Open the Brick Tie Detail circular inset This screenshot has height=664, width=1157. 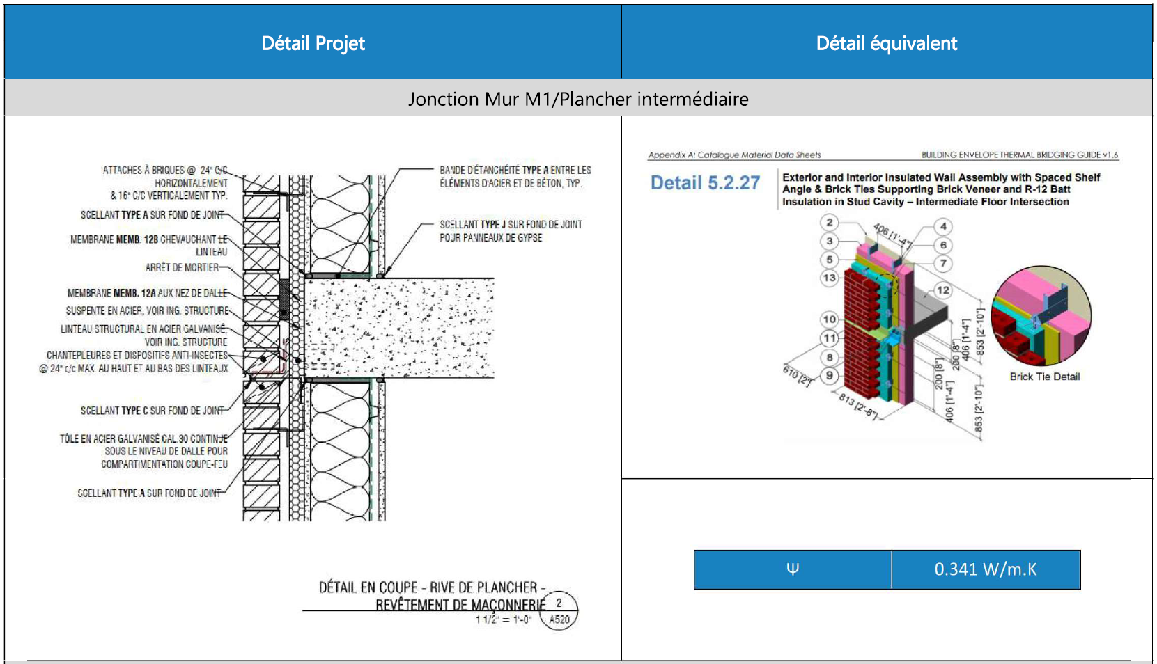1041,316
